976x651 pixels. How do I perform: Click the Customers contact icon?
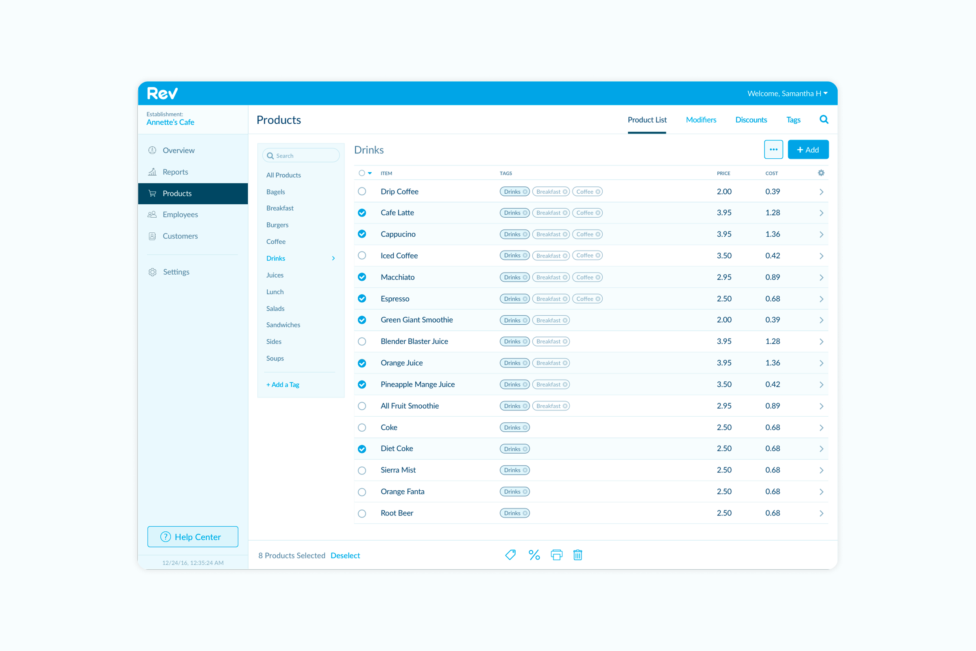click(x=152, y=236)
